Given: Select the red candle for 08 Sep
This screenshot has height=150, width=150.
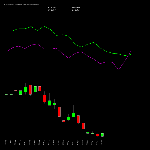Looking at the screenshot, I should tap(83, 126).
